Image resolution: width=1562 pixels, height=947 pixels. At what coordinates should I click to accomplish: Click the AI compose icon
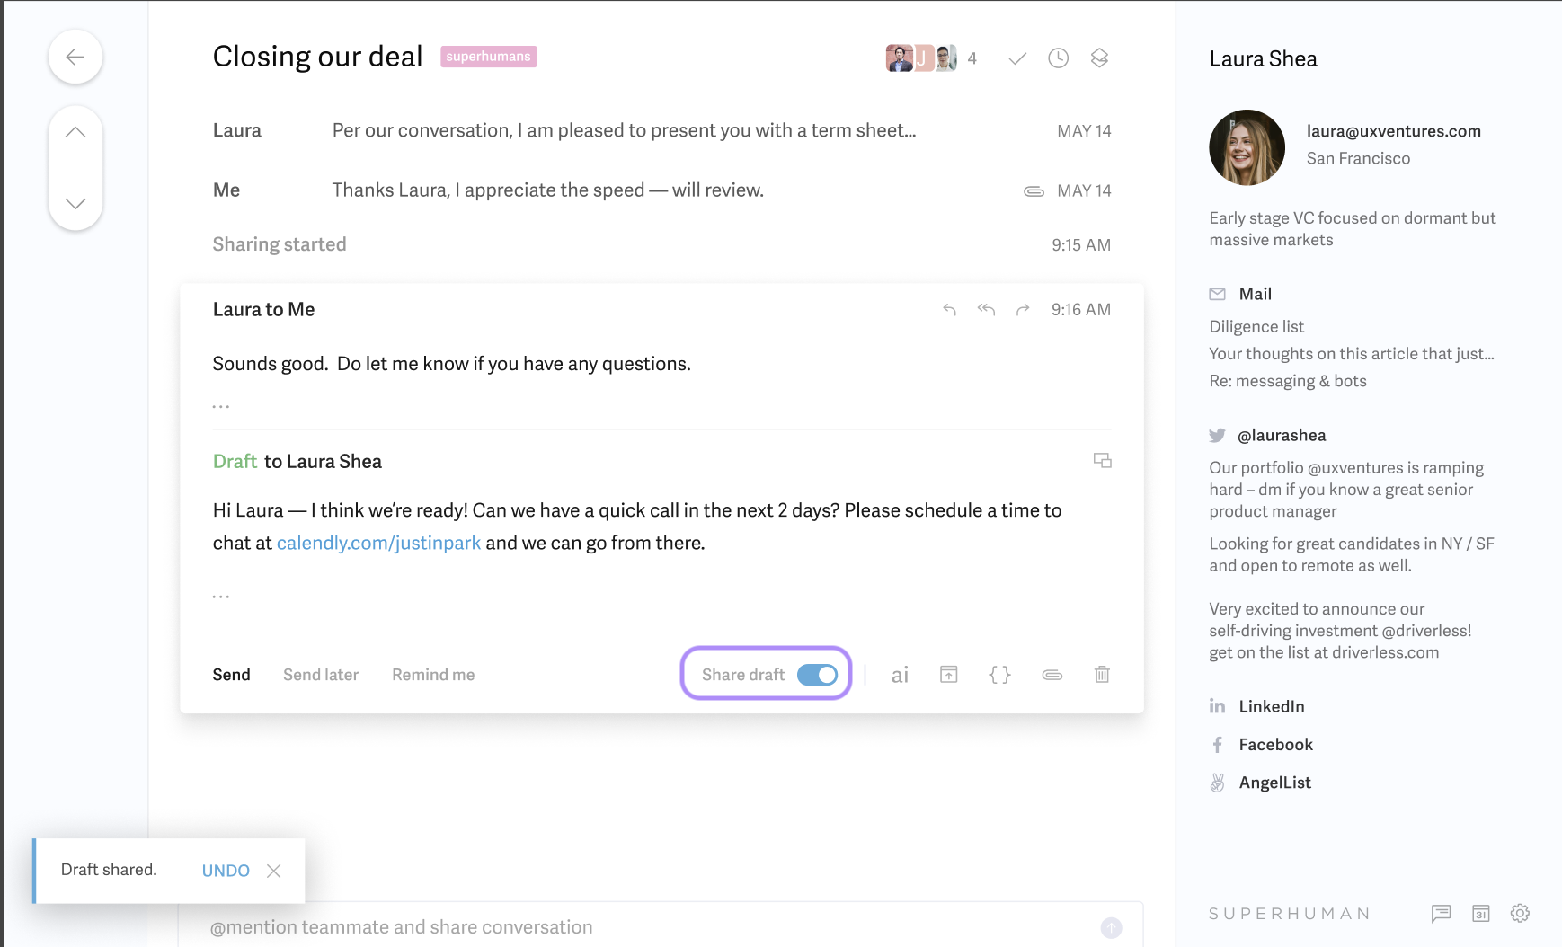pos(900,675)
